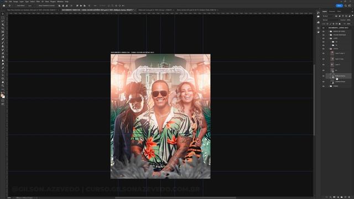Toggle visibility of topmost root group
Screen dimensions: 354x199
(x=324, y=28)
